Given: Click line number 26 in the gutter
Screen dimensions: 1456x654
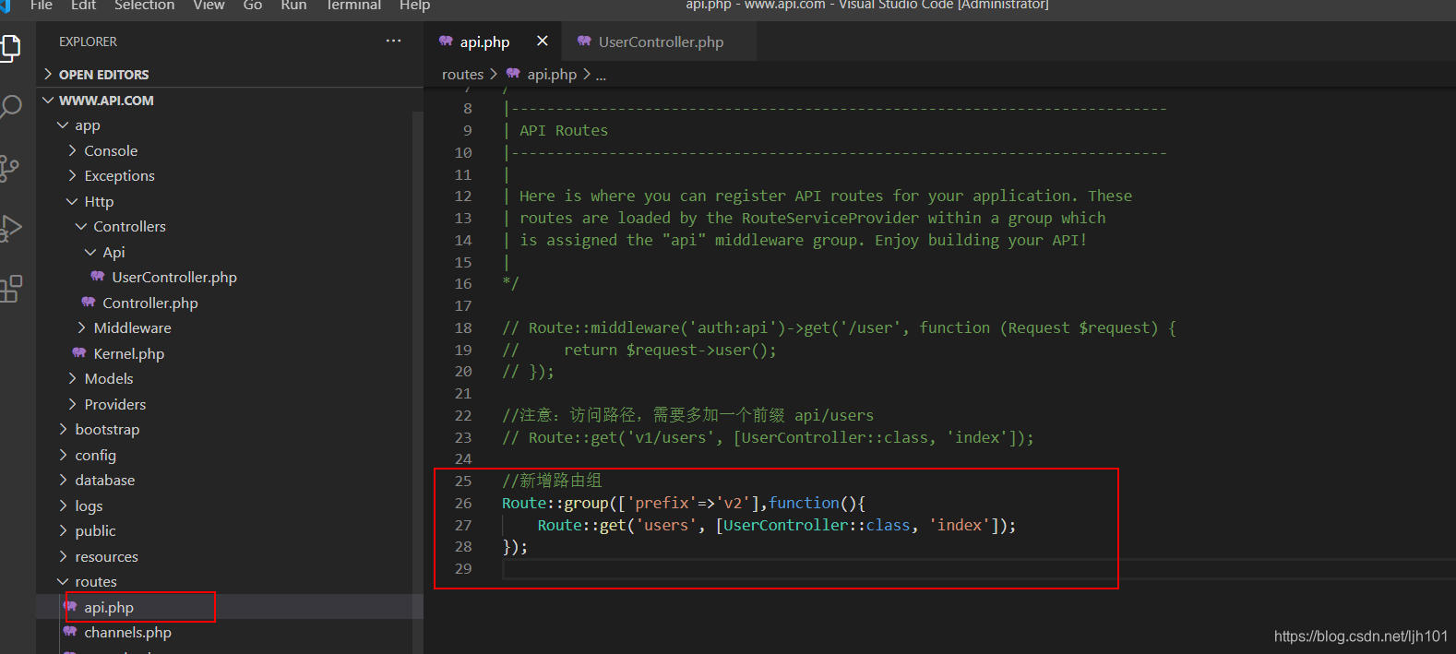Looking at the screenshot, I should 463,503.
